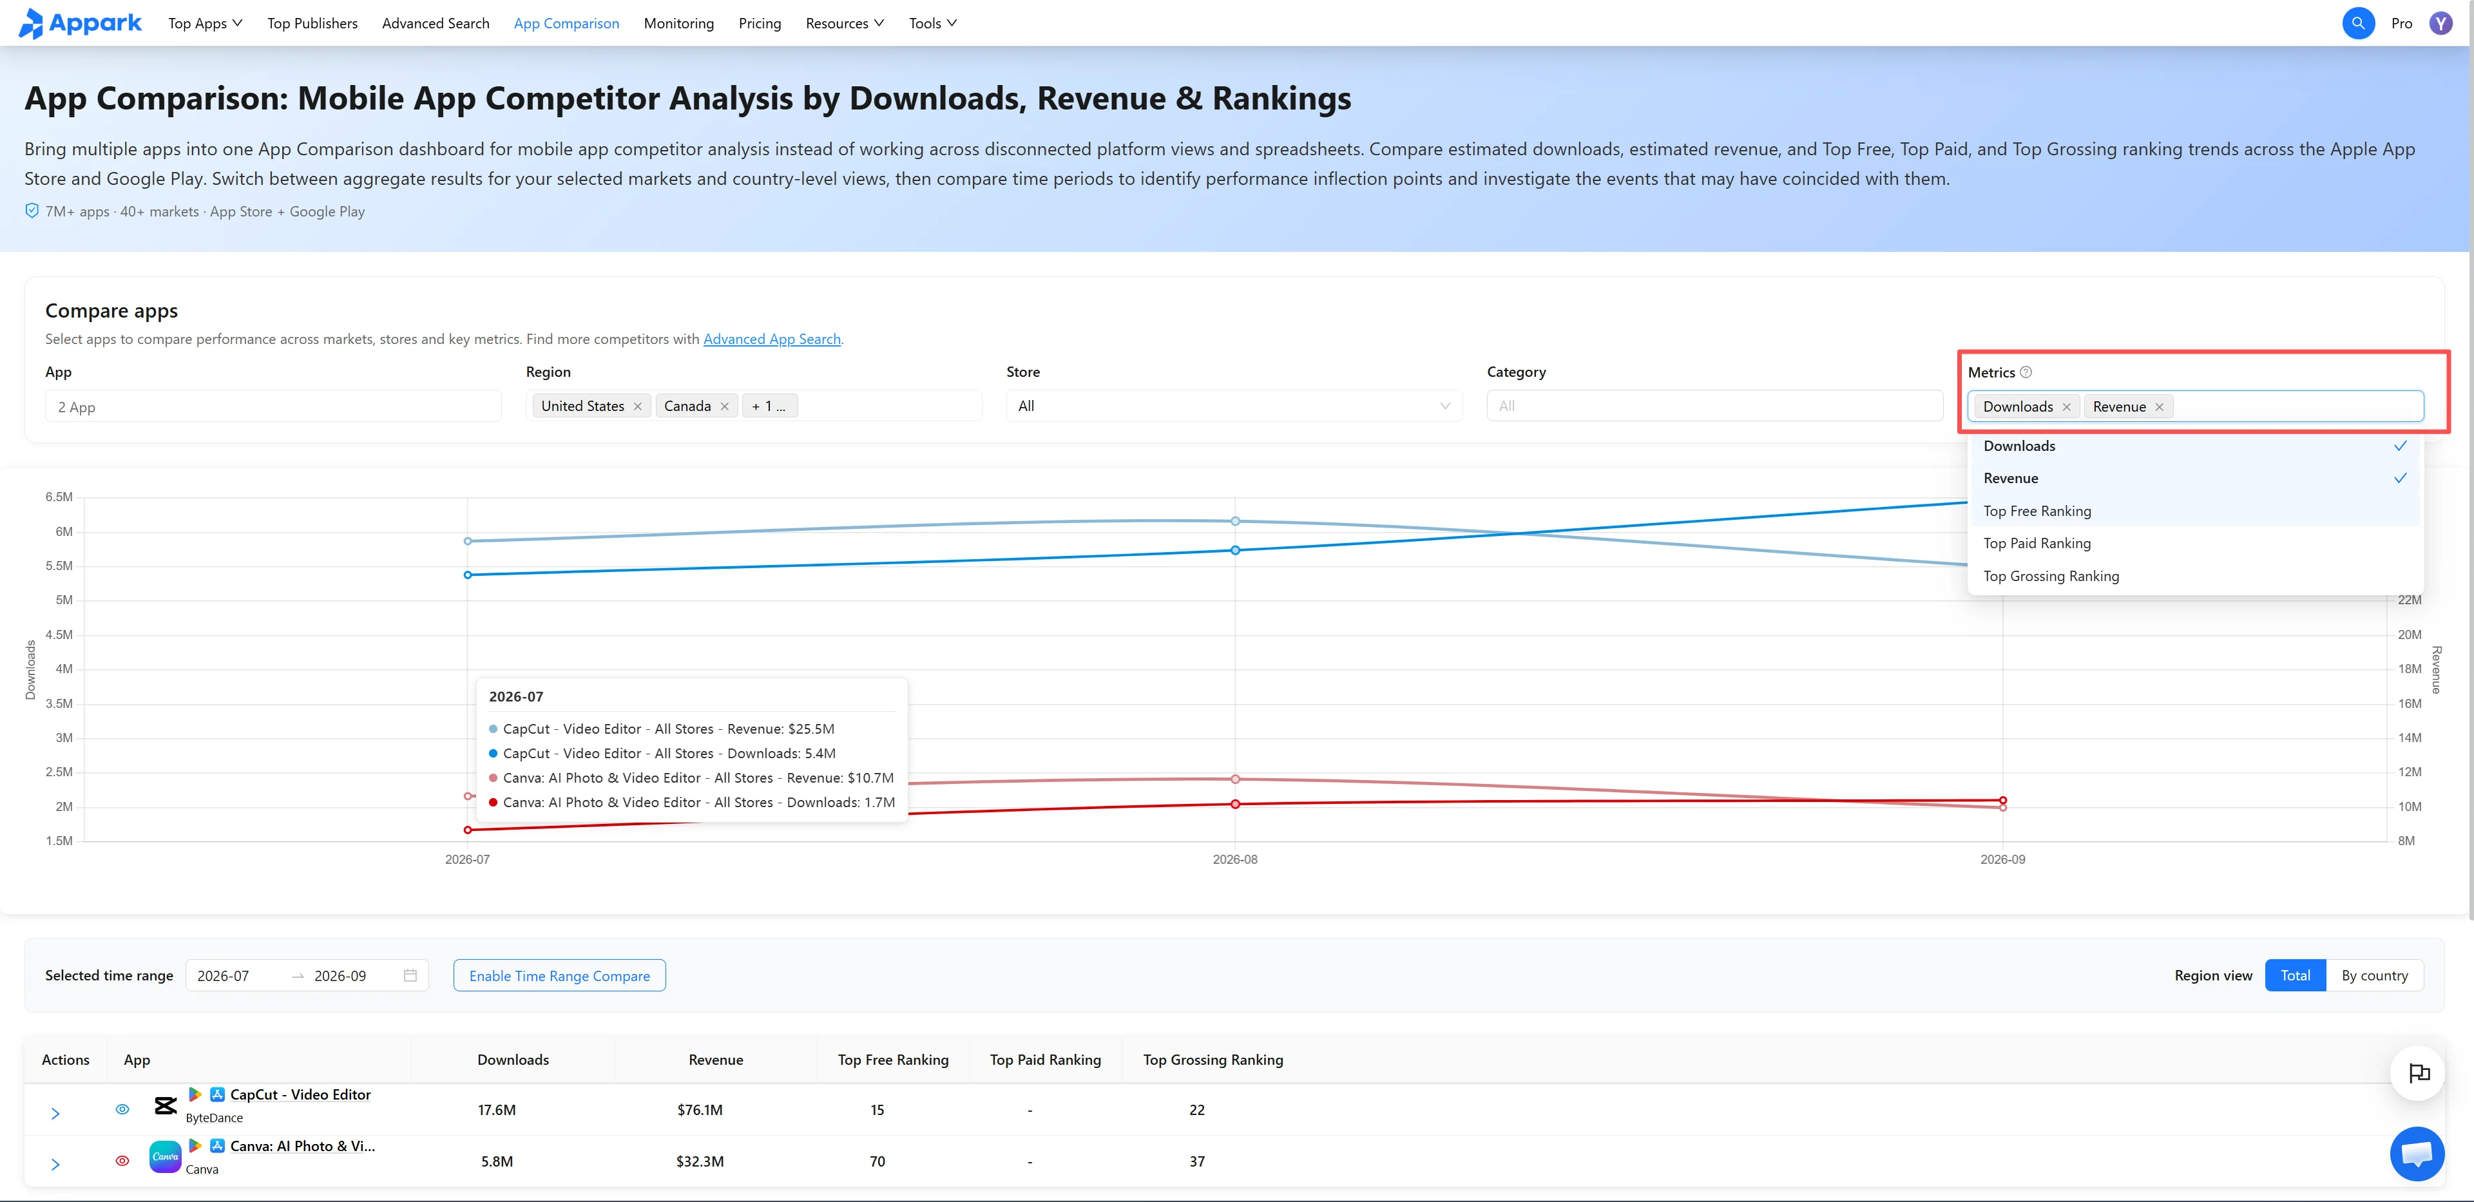The height and width of the screenshot is (1202, 2474).
Task: Open the Store dropdown
Action: 1233,406
